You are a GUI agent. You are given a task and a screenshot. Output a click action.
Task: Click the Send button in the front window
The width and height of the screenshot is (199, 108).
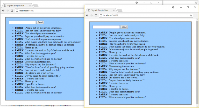pyautogui.click(x=124, y=27)
